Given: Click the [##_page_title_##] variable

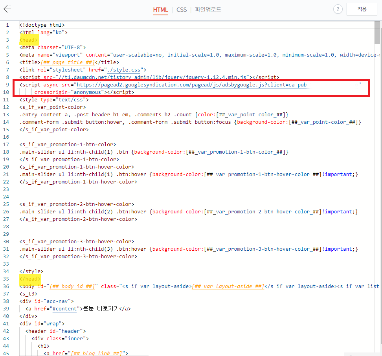Looking at the screenshot, I should [68, 62].
